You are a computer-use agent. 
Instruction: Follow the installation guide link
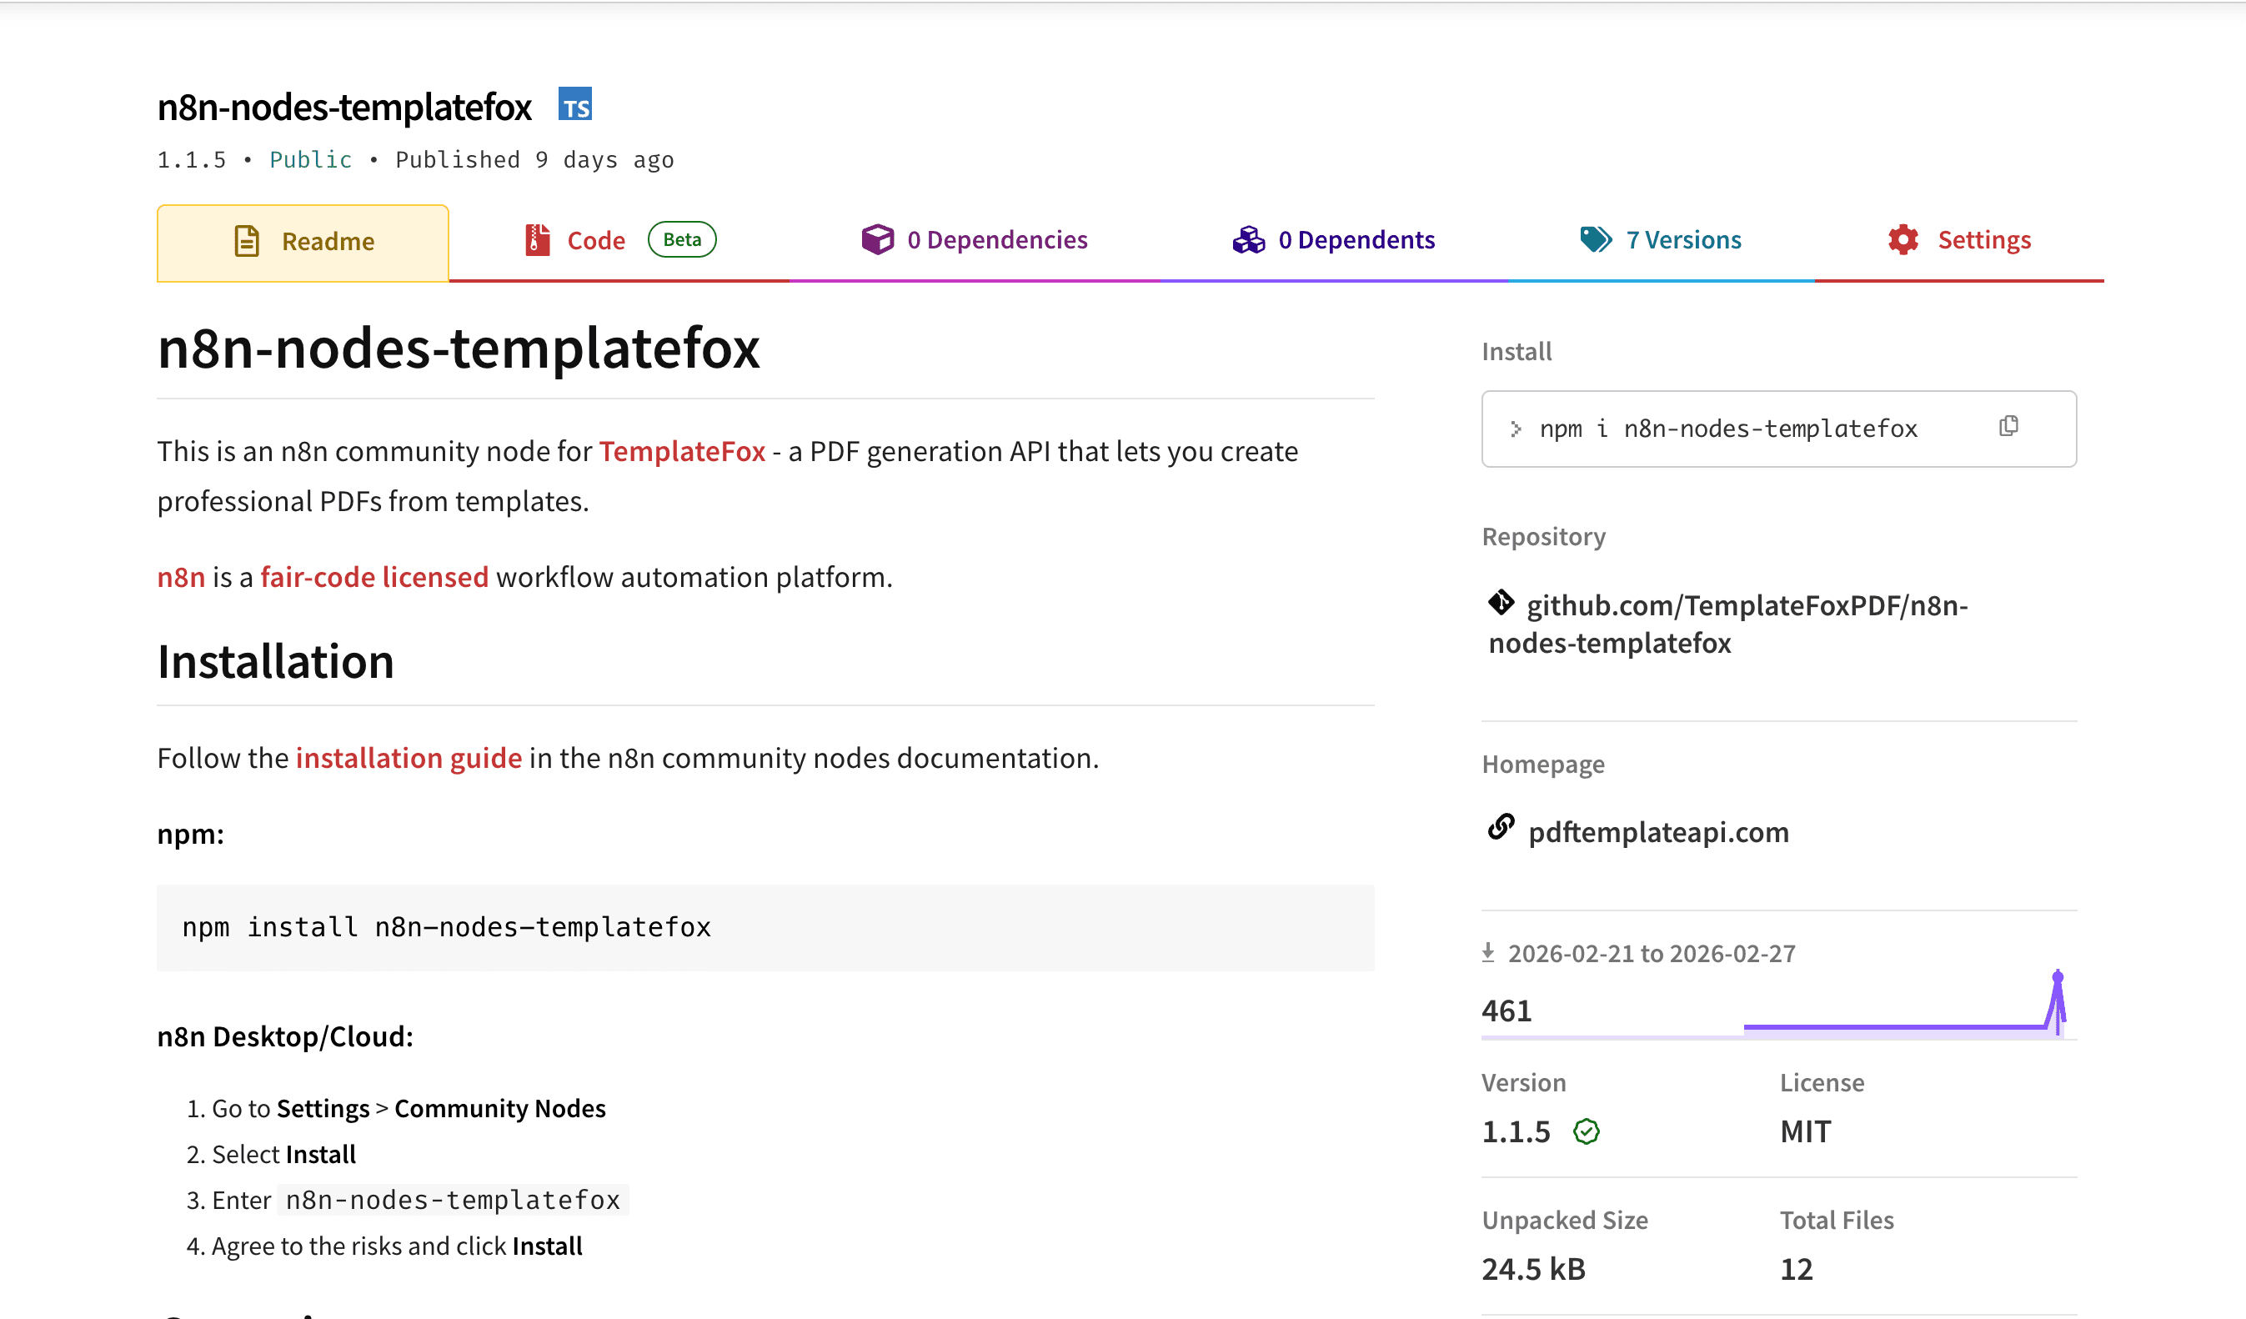click(409, 758)
